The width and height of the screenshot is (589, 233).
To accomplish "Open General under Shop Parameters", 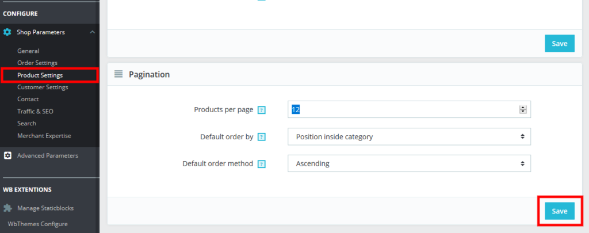I will click(x=28, y=51).
